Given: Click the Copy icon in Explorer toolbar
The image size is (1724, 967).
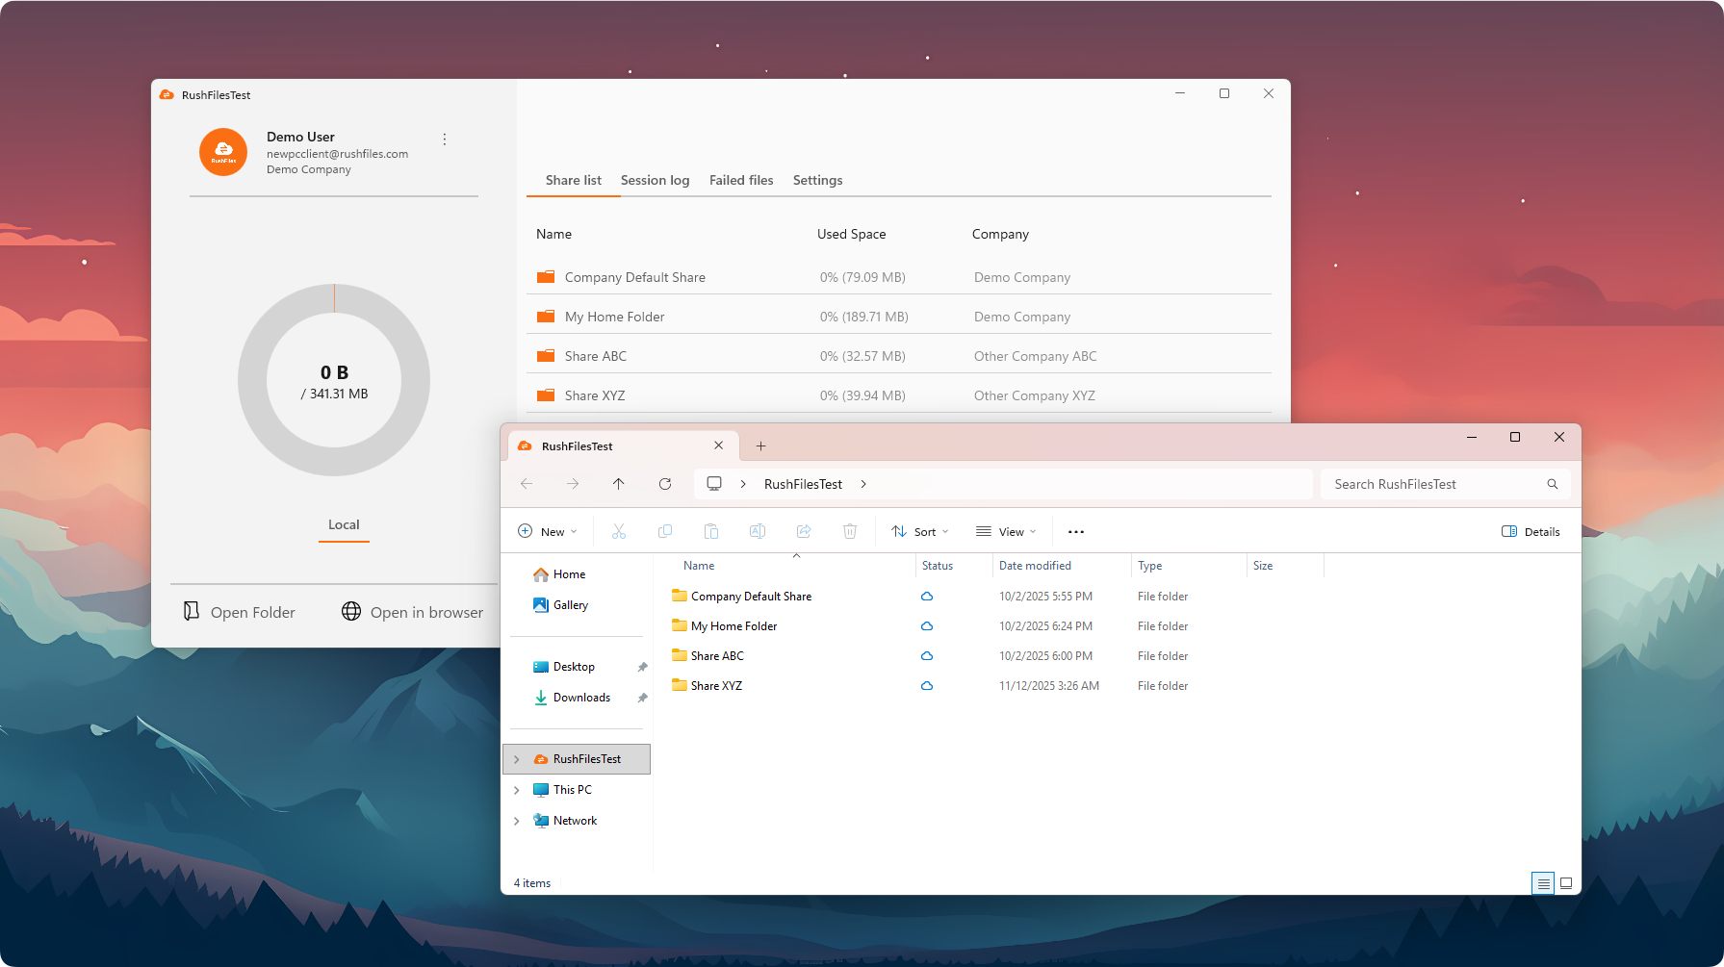Looking at the screenshot, I should [x=665, y=531].
